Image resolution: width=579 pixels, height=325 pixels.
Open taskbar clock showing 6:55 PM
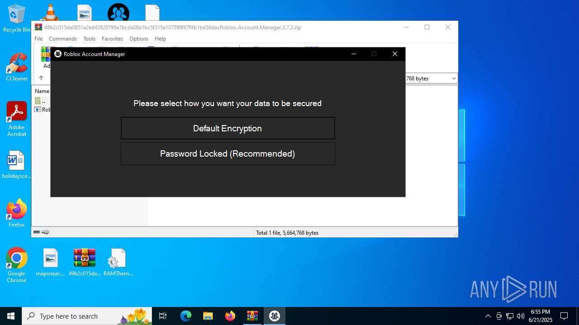(541, 316)
